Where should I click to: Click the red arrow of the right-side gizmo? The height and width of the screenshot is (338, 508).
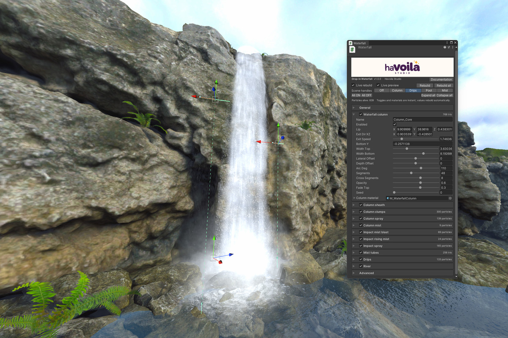pos(258,142)
